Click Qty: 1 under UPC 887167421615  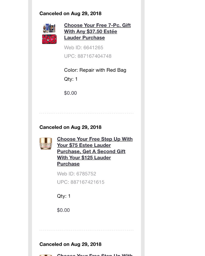[x=64, y=196]
